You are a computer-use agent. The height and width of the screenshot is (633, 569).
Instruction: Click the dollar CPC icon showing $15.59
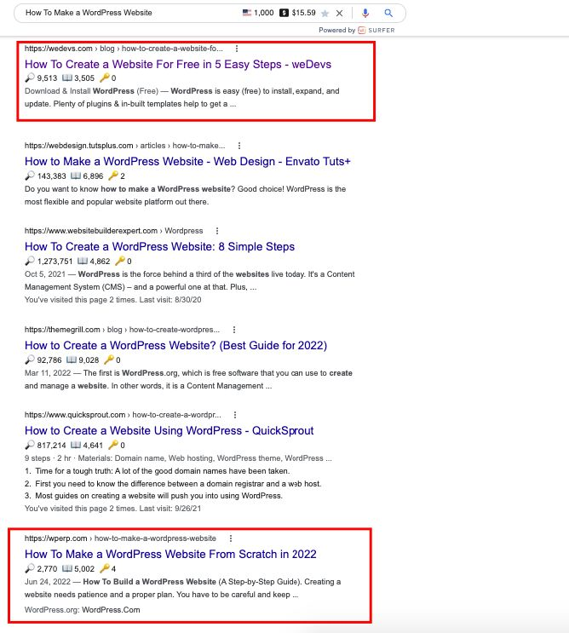pos(284,13)
